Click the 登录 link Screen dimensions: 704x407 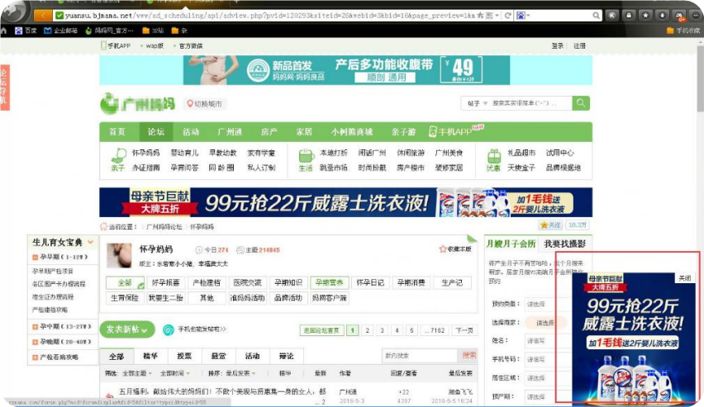[557, 45]
